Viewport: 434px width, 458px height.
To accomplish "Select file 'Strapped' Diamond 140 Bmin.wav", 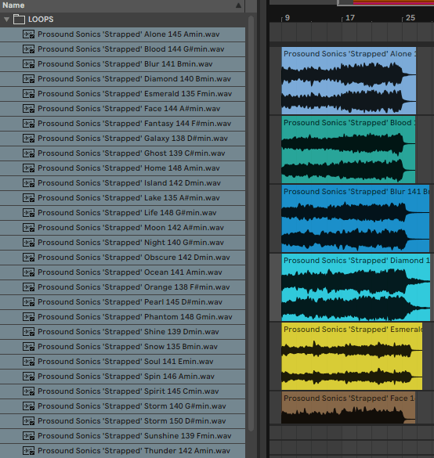I will [x=122, y=79].
